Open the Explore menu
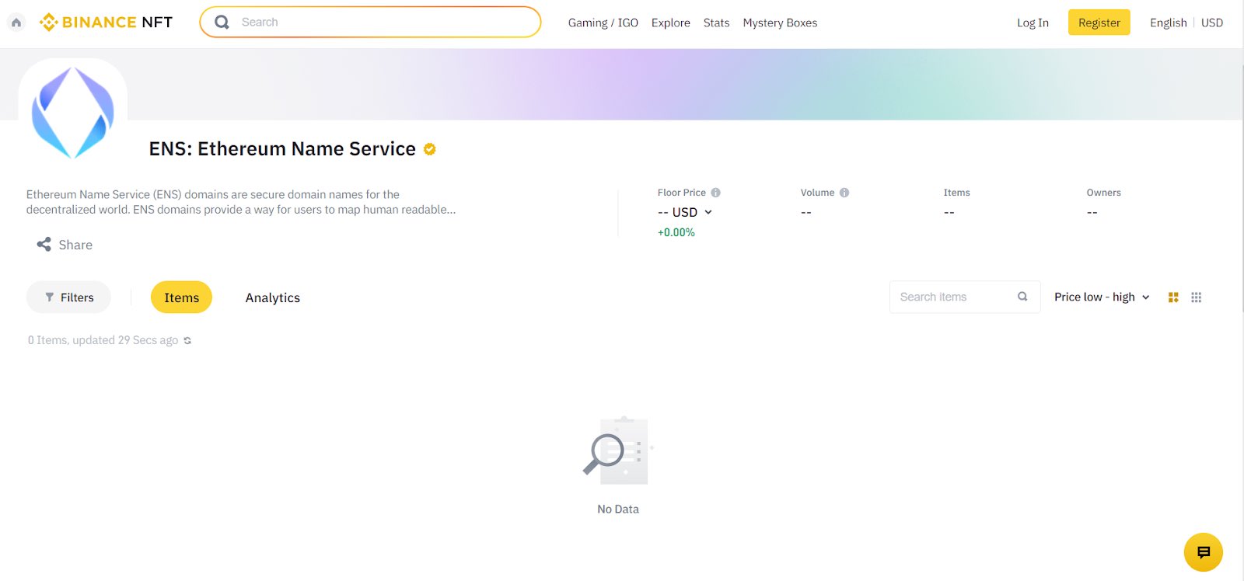1244x581 pixels. pos(671,23)
